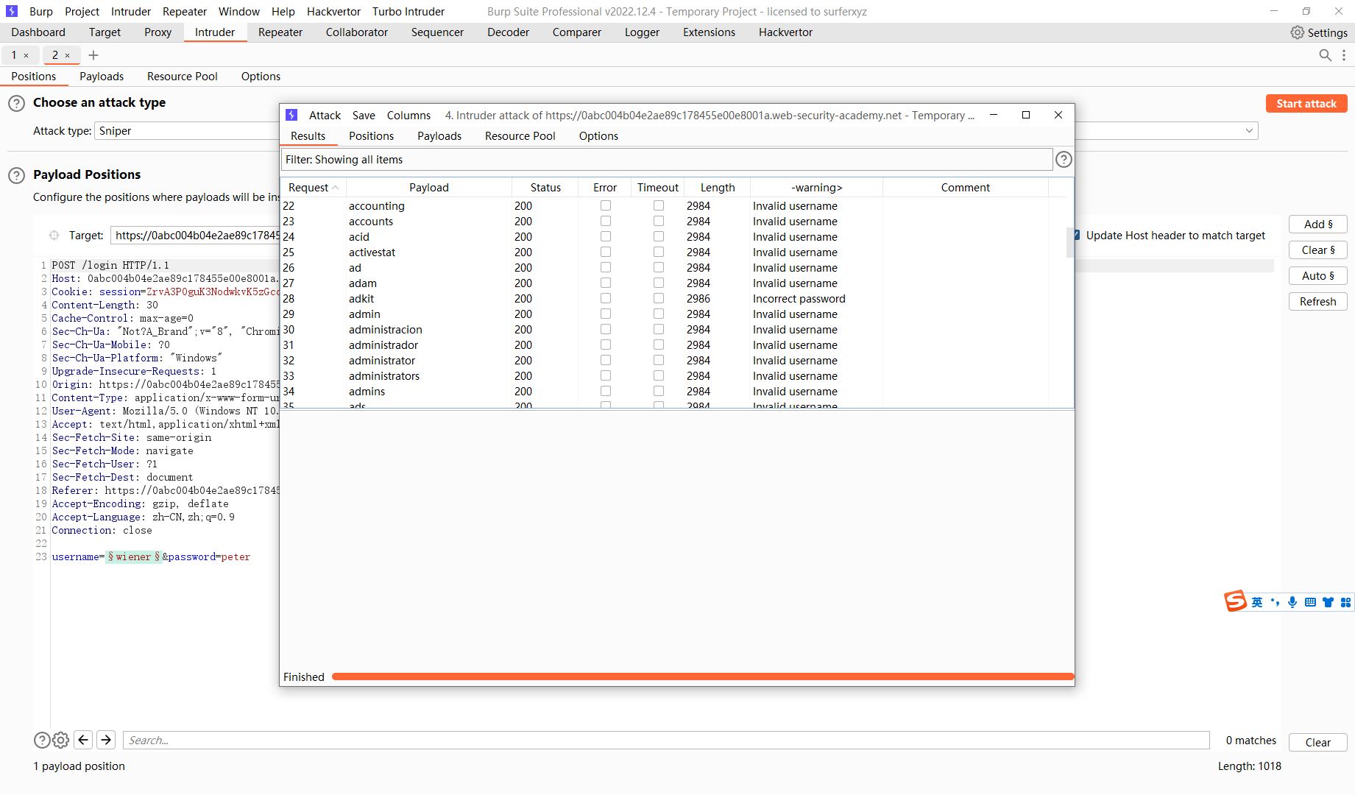The height and width of the screenshot is (795, 1355).
Task: Open the three-dot tab options menu
Action: pos(1344,55)
